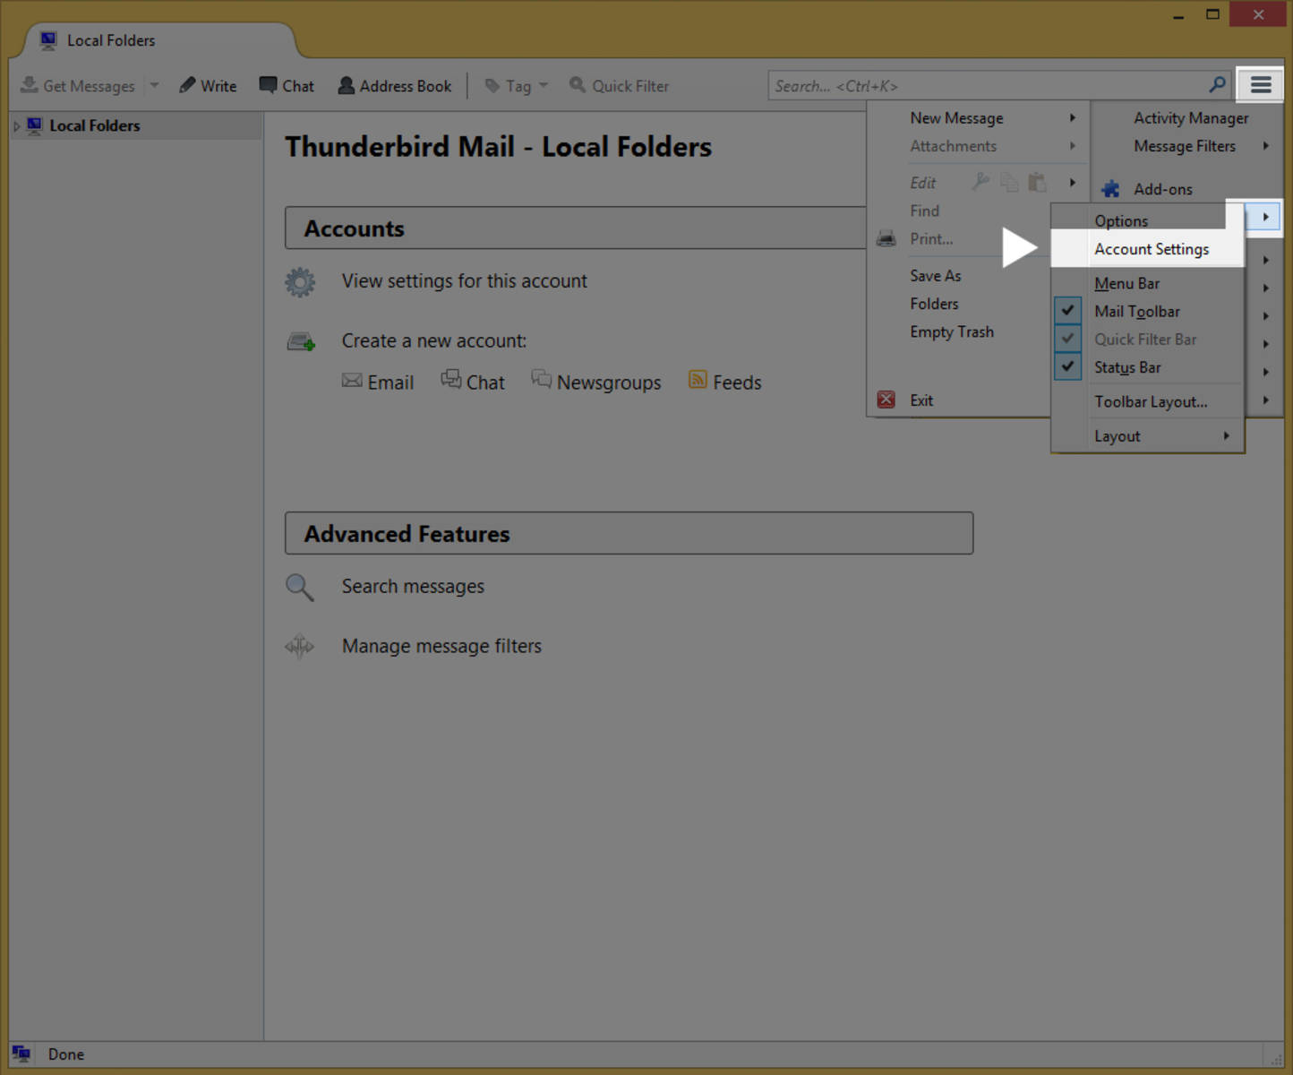Click the Feeds RSS icon
Screen dimensions: 1293x1075
coord(698,380)
